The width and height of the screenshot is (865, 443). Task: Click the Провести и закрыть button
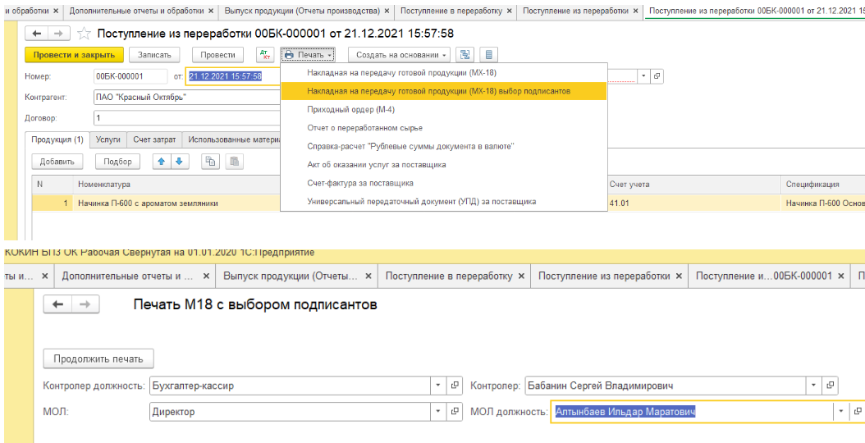74,55
